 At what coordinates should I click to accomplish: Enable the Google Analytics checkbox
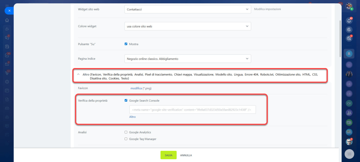click(x=126, y=132)
